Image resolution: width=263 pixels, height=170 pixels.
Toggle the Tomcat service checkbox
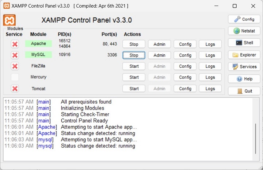tap(15, 89)
